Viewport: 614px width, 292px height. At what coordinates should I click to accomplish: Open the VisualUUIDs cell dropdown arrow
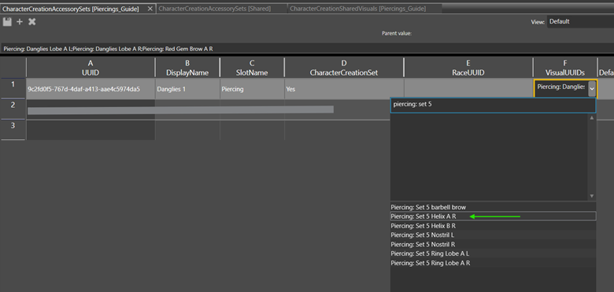pos(592,89)
